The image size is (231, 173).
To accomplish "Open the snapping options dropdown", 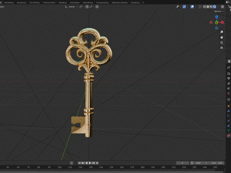I will [x=91, y=7].
